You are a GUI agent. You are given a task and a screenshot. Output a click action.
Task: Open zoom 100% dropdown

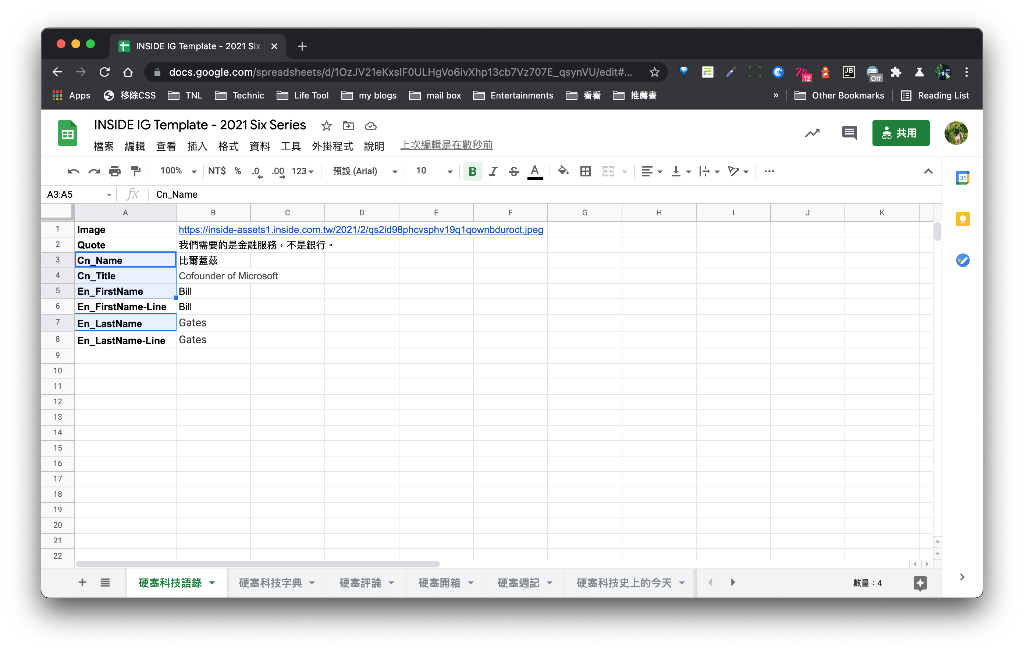178,171
